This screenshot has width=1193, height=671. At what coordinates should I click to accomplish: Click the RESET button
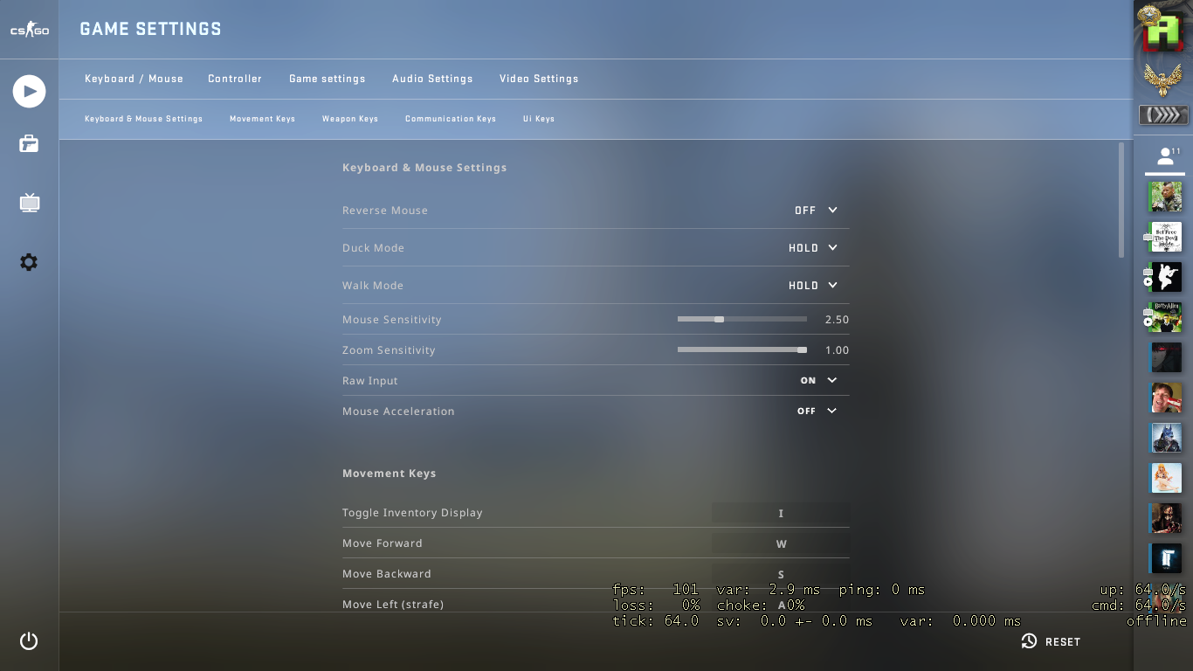[x=1052, y=641]
